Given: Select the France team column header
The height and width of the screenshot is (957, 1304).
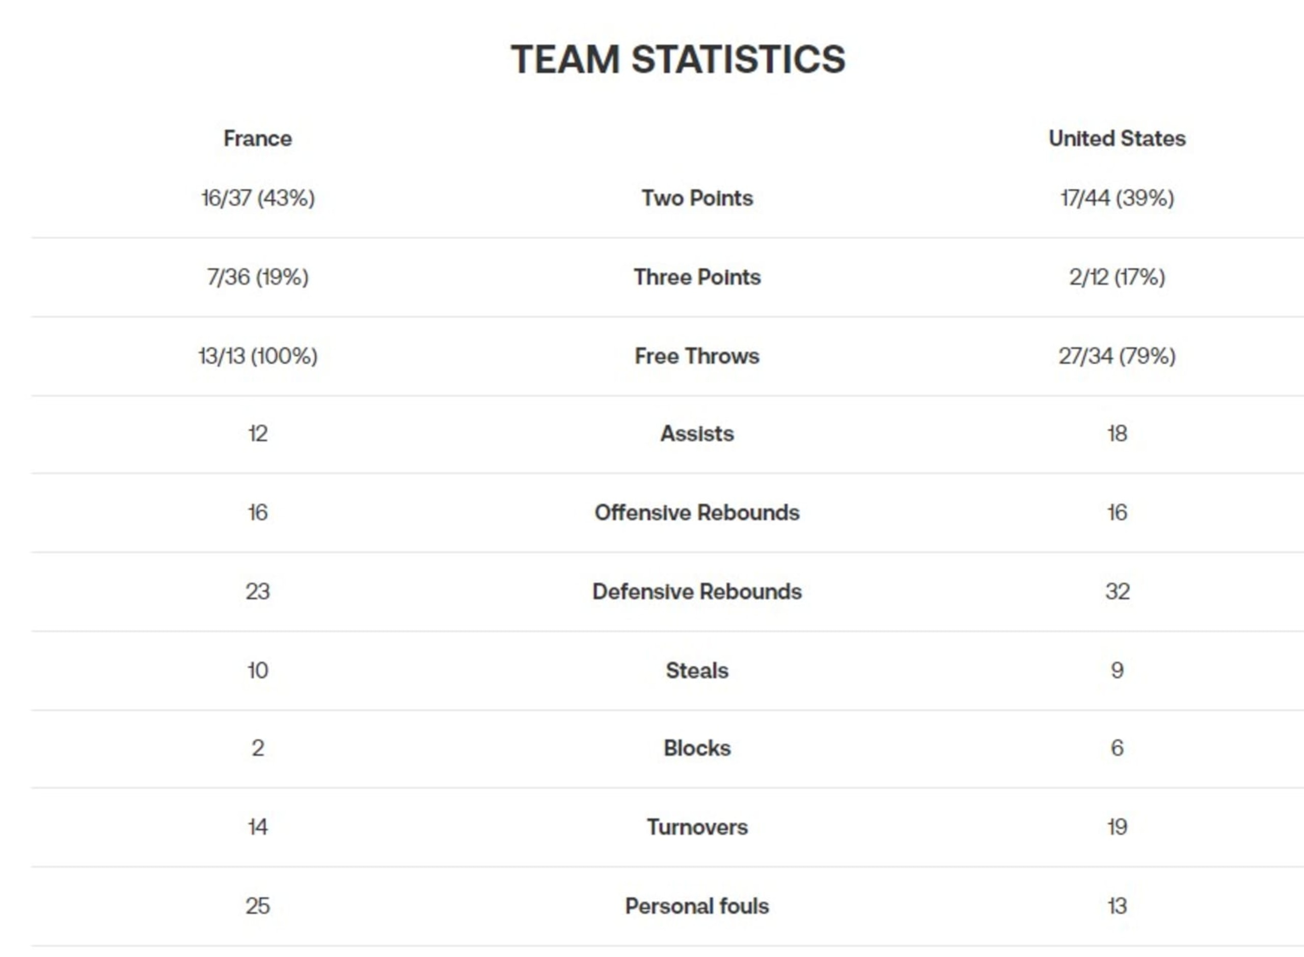Looking at the screenshot, I should (x=257, y=138).
